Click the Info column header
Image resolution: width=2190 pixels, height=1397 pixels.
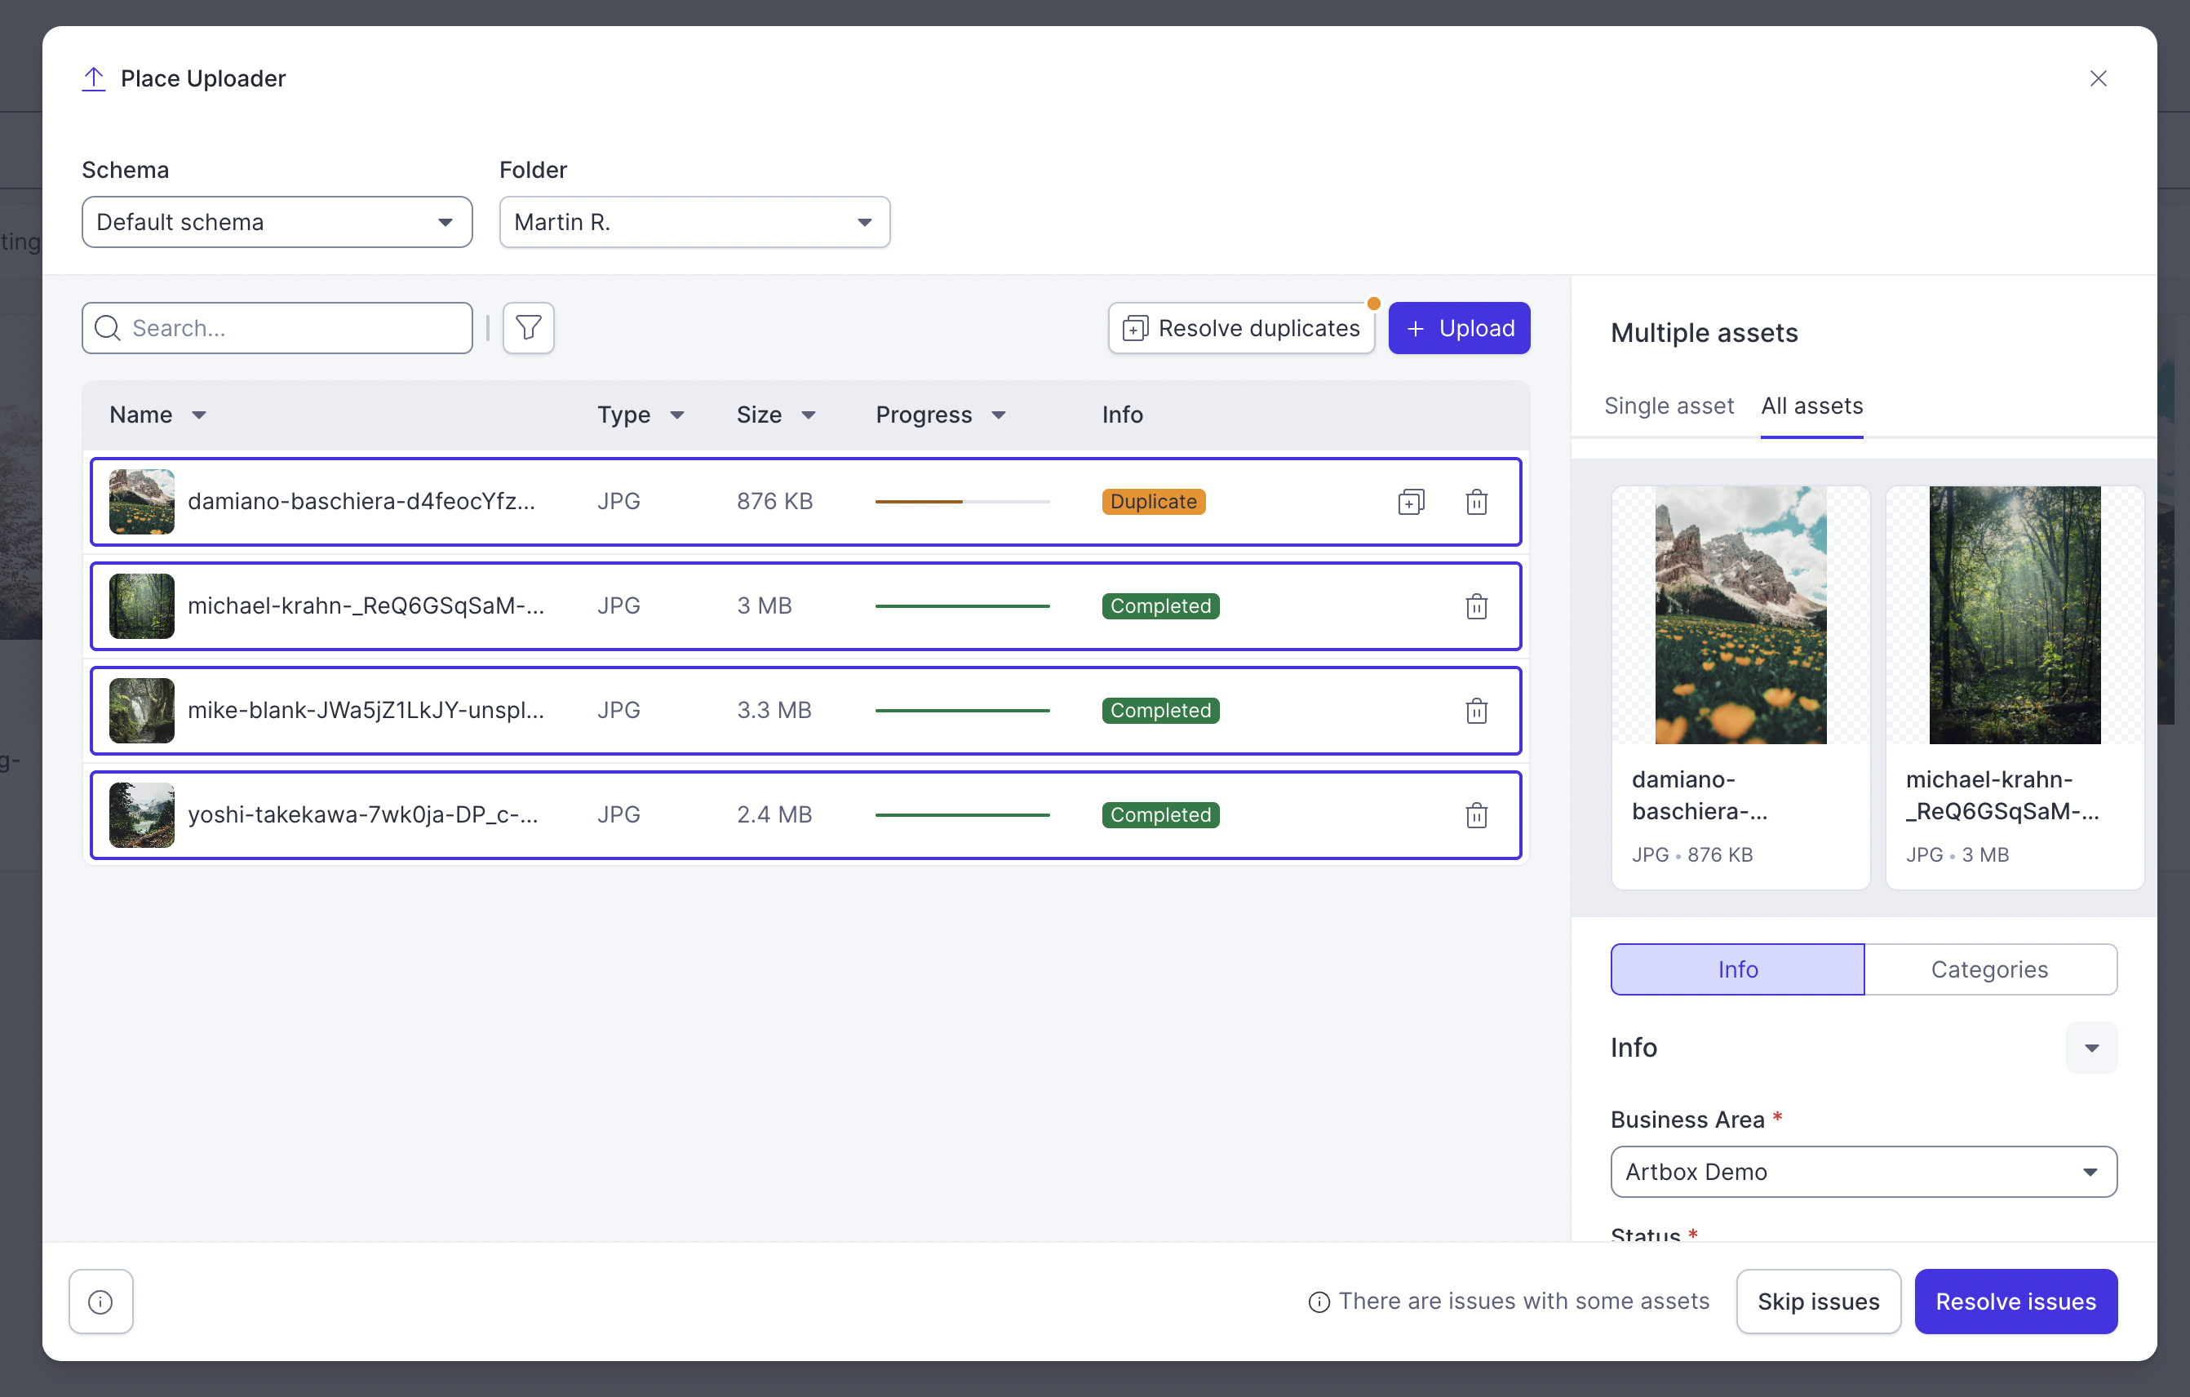[1122, 415]
